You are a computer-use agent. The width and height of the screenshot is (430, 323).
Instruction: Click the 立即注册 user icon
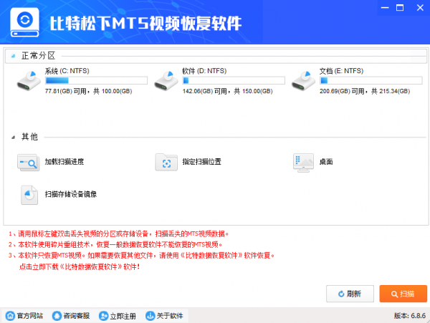click(103, 316)
